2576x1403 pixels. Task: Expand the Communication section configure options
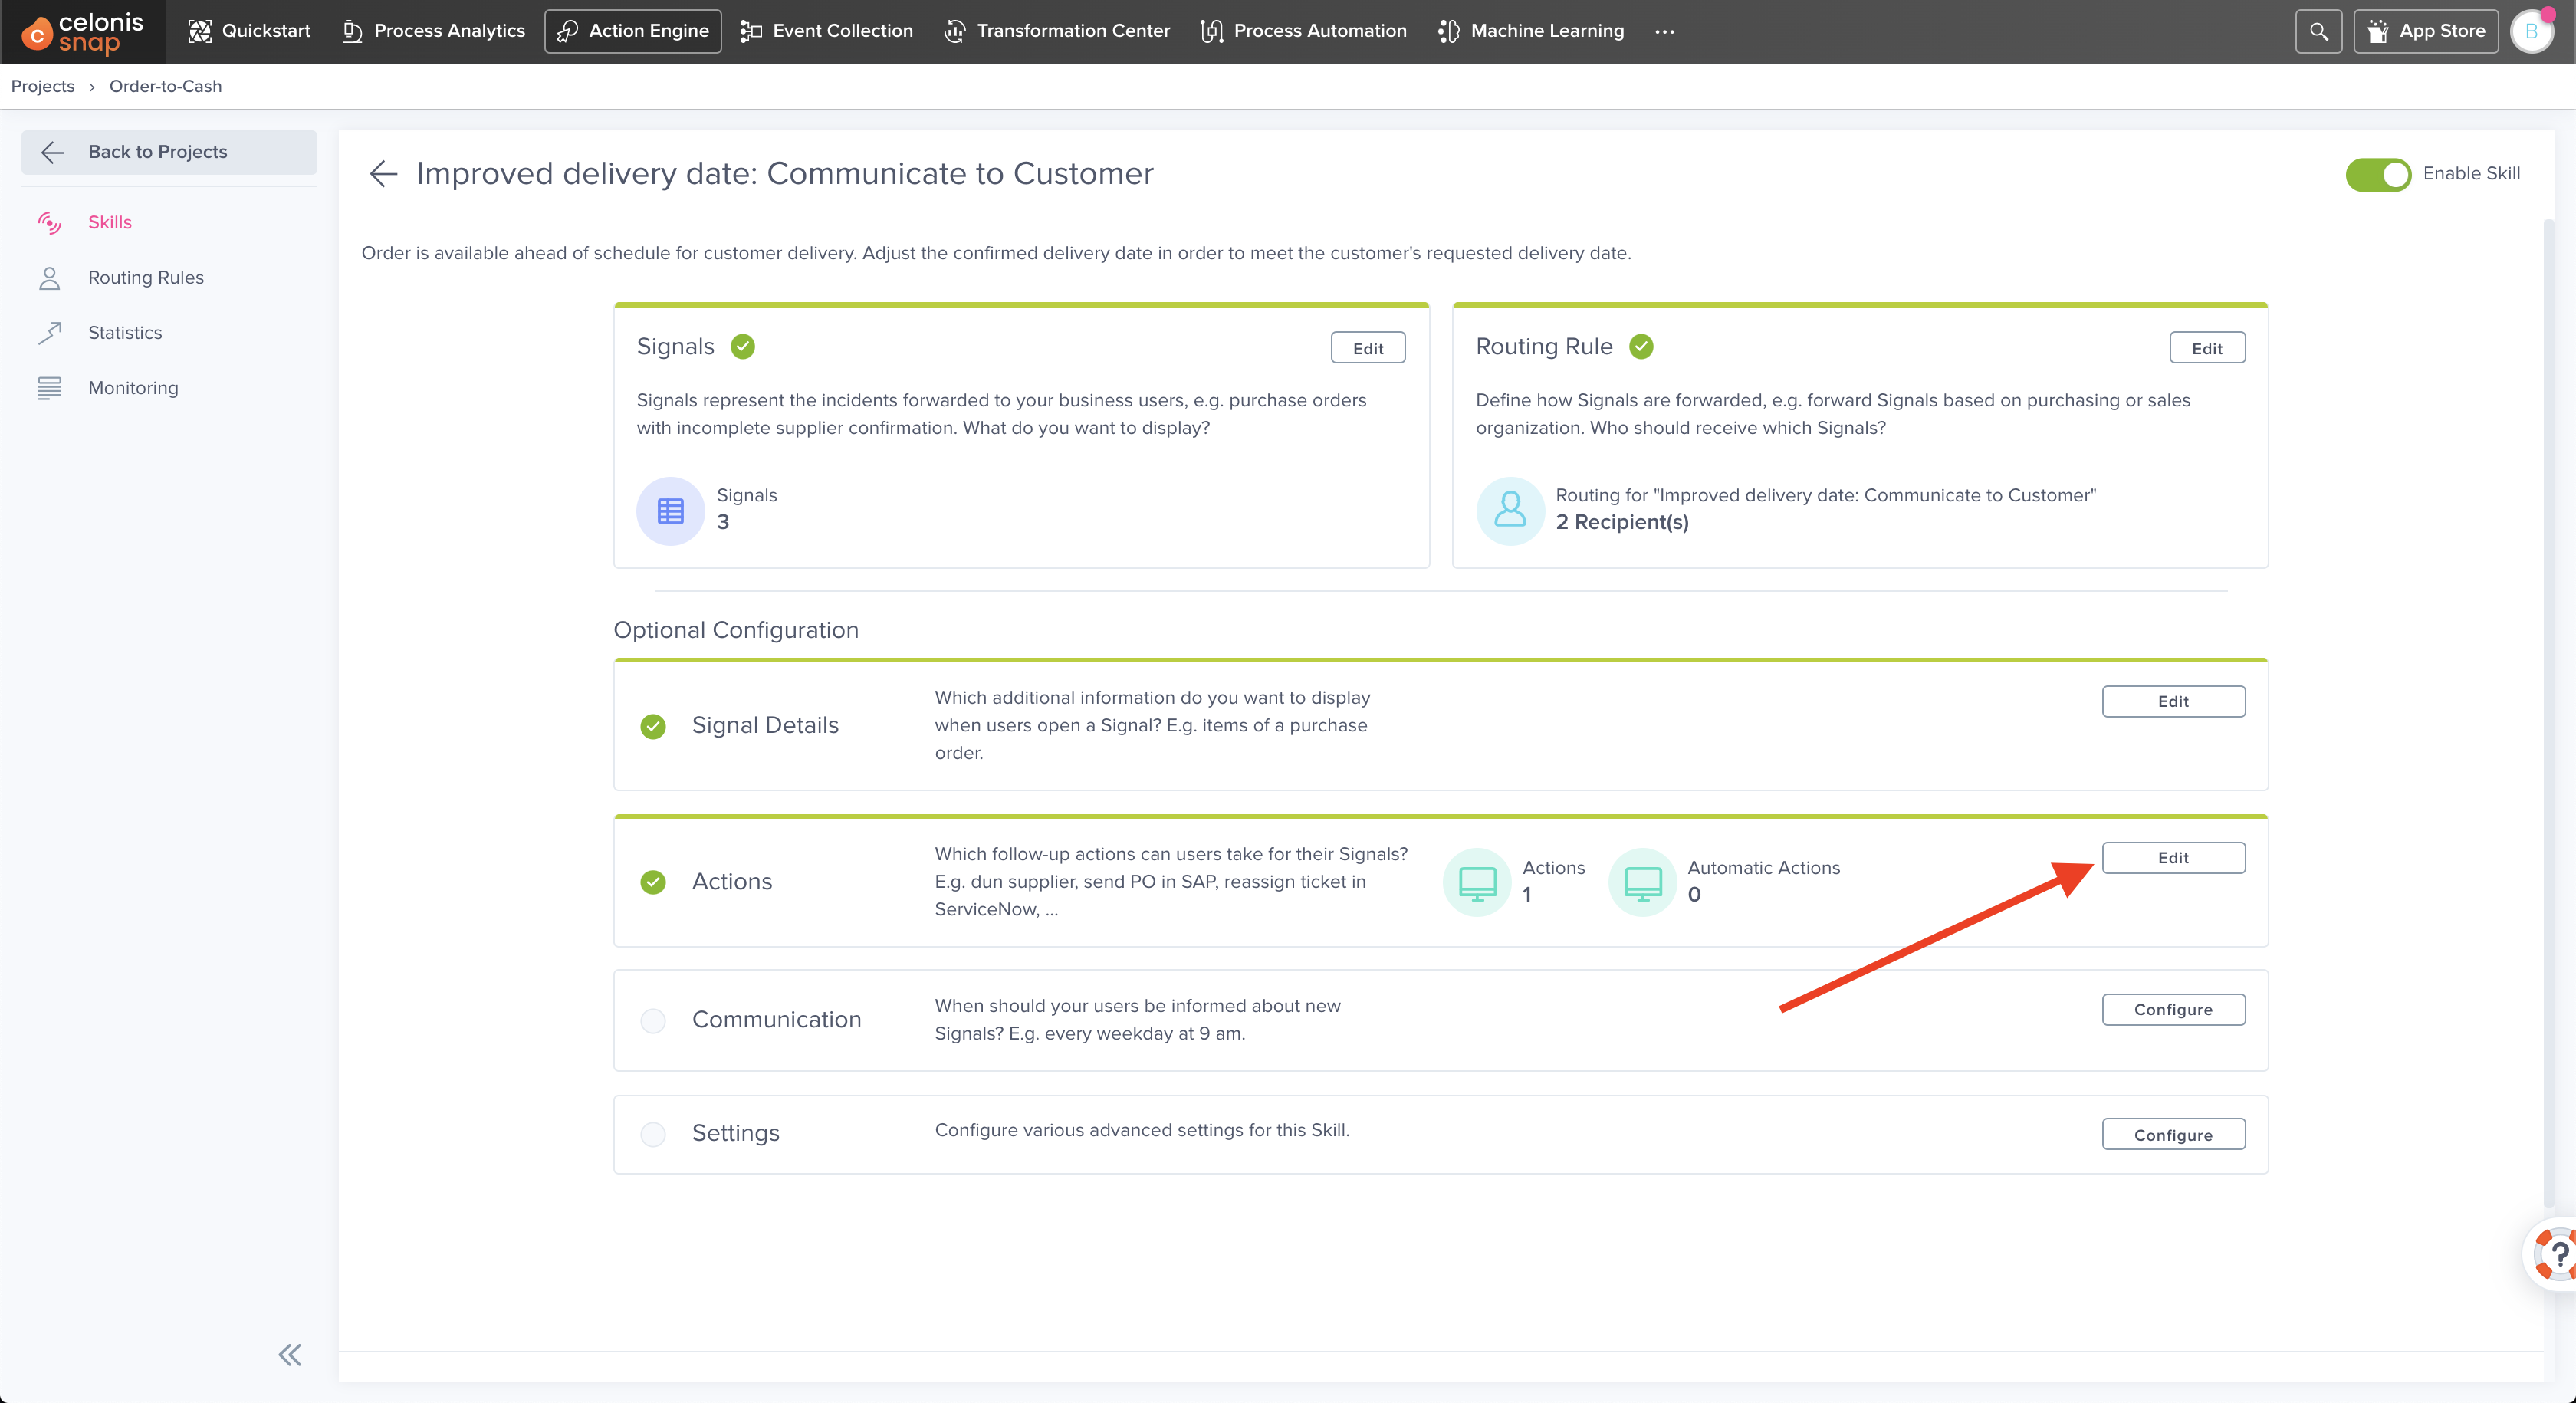2172,1009
